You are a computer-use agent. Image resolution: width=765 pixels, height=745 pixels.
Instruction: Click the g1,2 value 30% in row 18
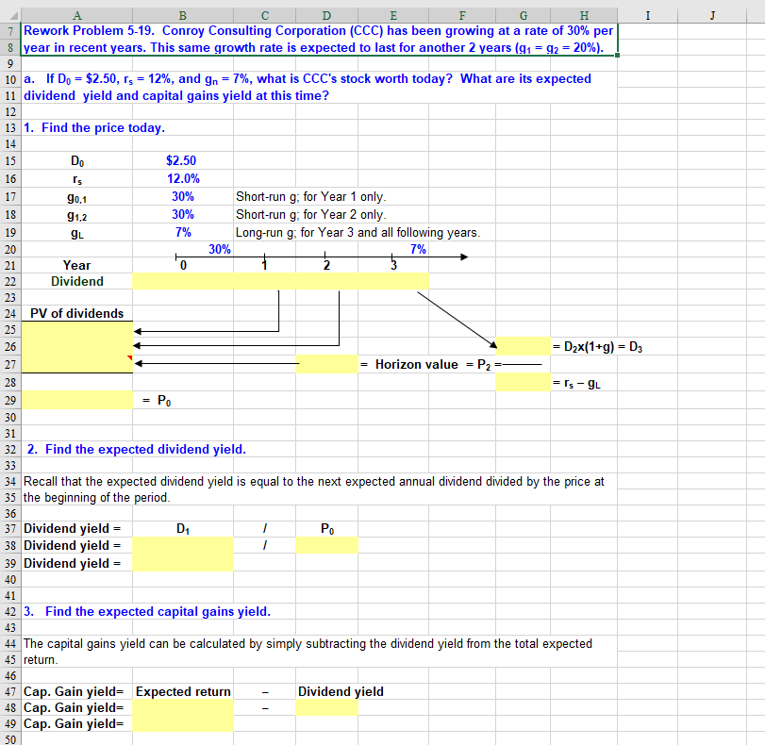183,215
